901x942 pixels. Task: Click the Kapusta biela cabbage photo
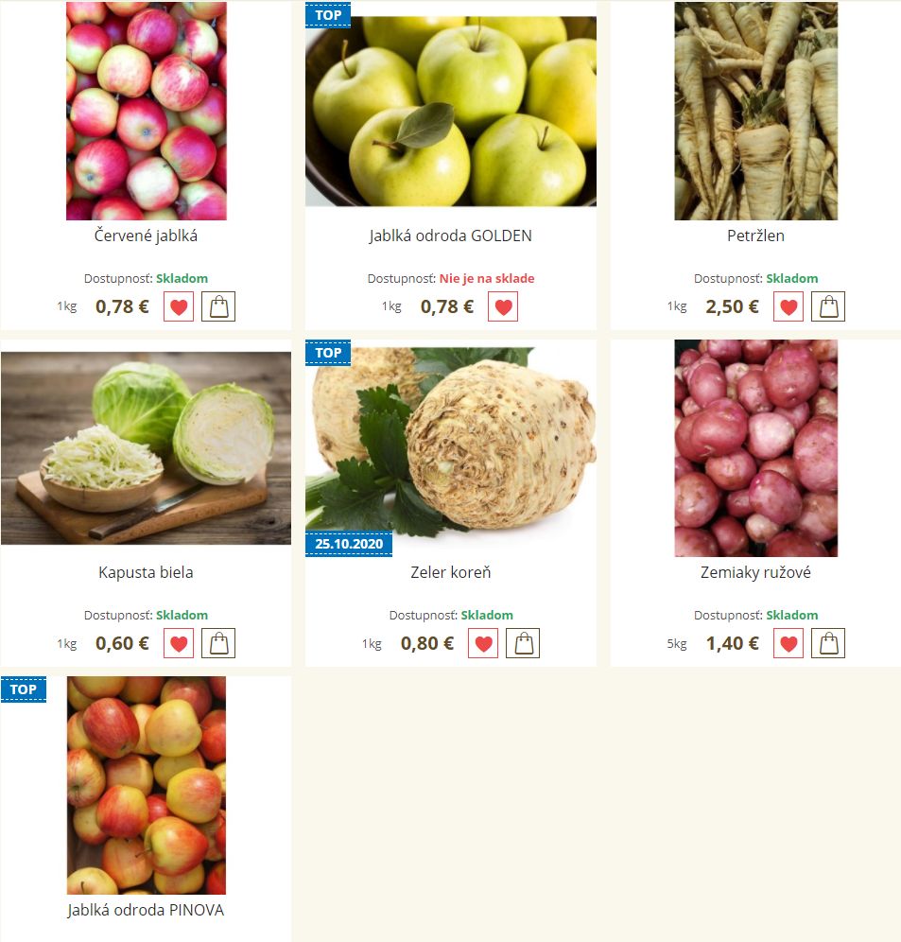146,448
